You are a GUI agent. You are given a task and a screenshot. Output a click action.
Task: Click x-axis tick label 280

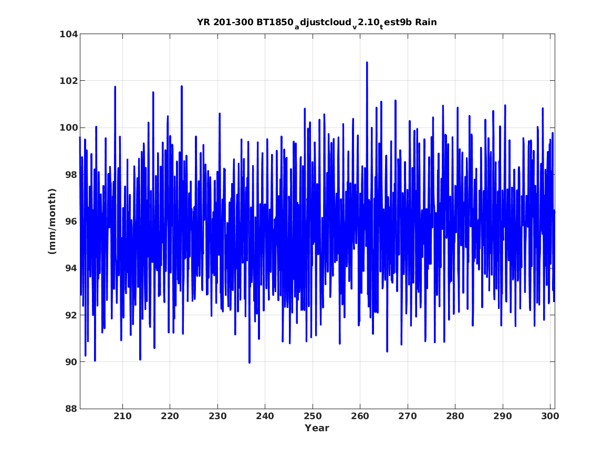(455, 416)
